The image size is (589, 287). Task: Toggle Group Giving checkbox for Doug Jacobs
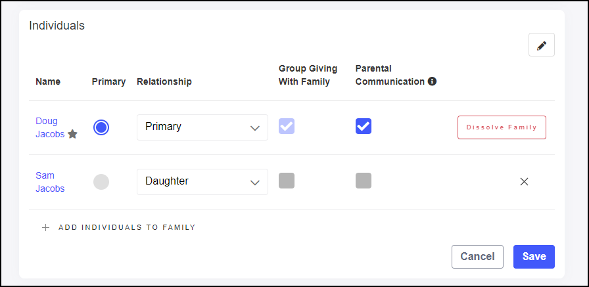tap(287, 126)
